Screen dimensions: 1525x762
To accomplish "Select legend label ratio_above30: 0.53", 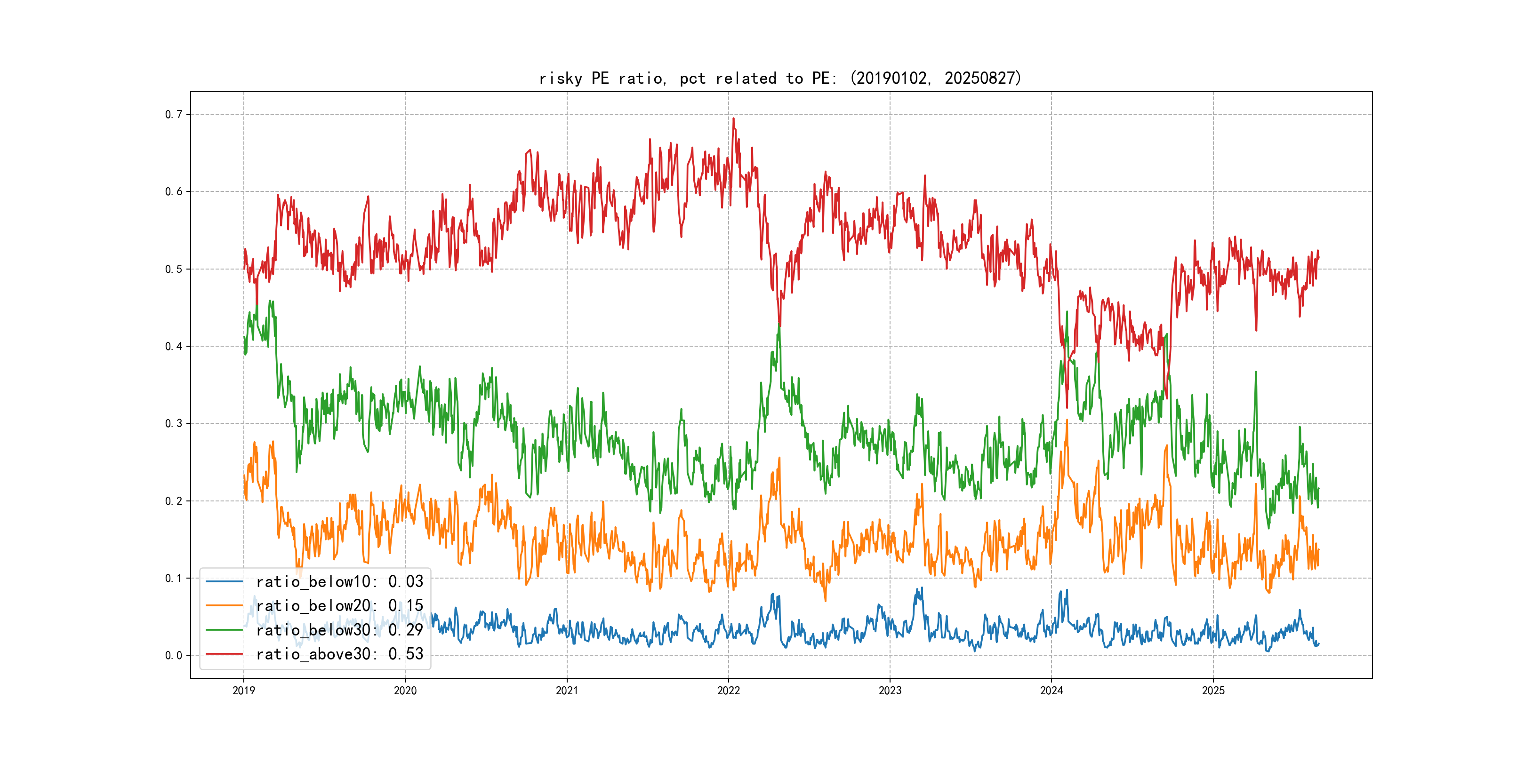I will pos(339,654).
